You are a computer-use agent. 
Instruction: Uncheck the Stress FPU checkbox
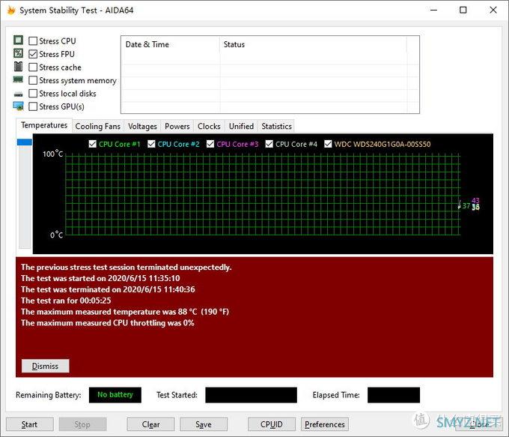click(x=33, y=54)
